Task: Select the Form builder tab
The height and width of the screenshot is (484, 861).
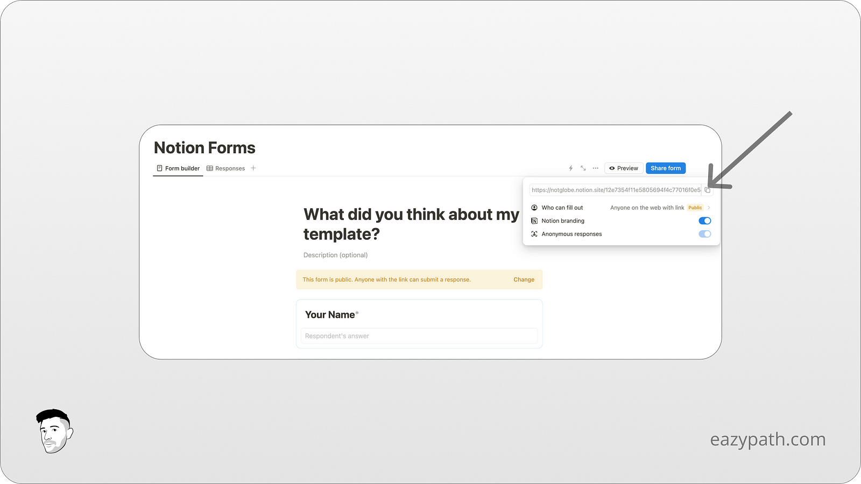Action: pyautogui.click(x=181, y=168)
